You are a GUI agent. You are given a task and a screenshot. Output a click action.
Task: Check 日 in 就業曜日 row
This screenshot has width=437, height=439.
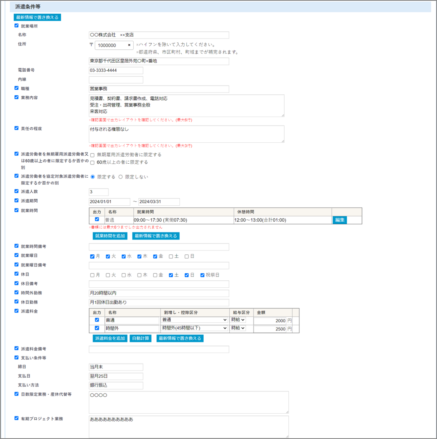pos(187,257)
